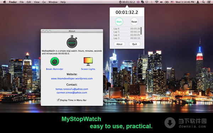Open the Notification Center list icon
This screenshot has width=213, height=133.
pyautogui.click(x=209, y=2)
